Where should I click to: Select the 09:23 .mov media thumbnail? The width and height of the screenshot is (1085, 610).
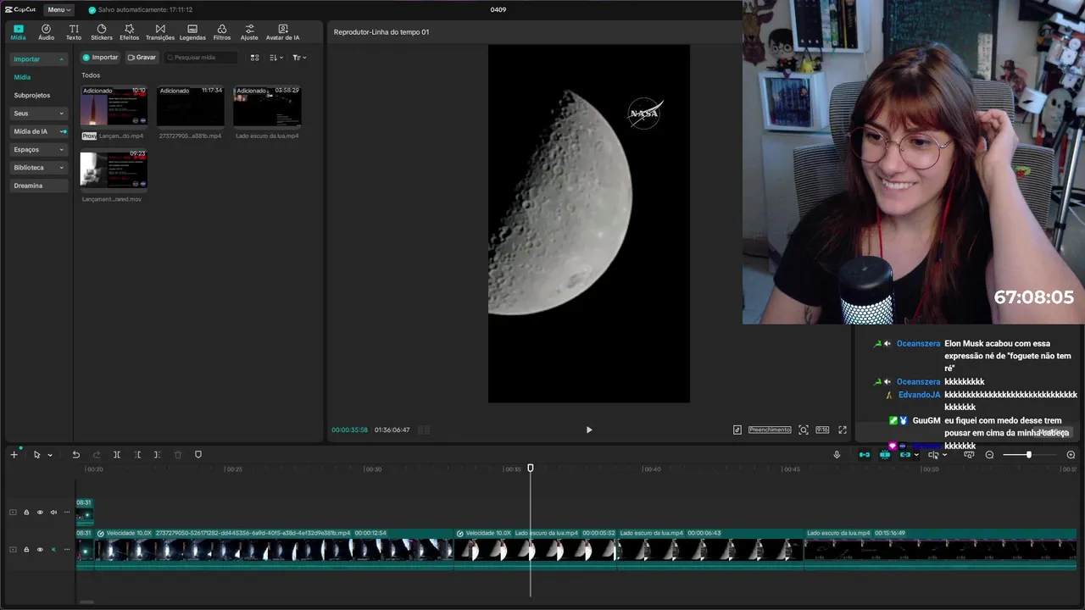point(114,169)
